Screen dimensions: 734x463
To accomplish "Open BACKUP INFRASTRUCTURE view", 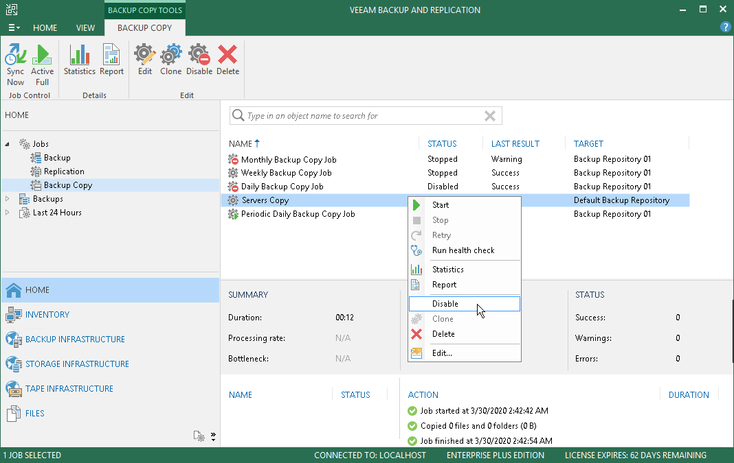I will (x=111, y=340).
